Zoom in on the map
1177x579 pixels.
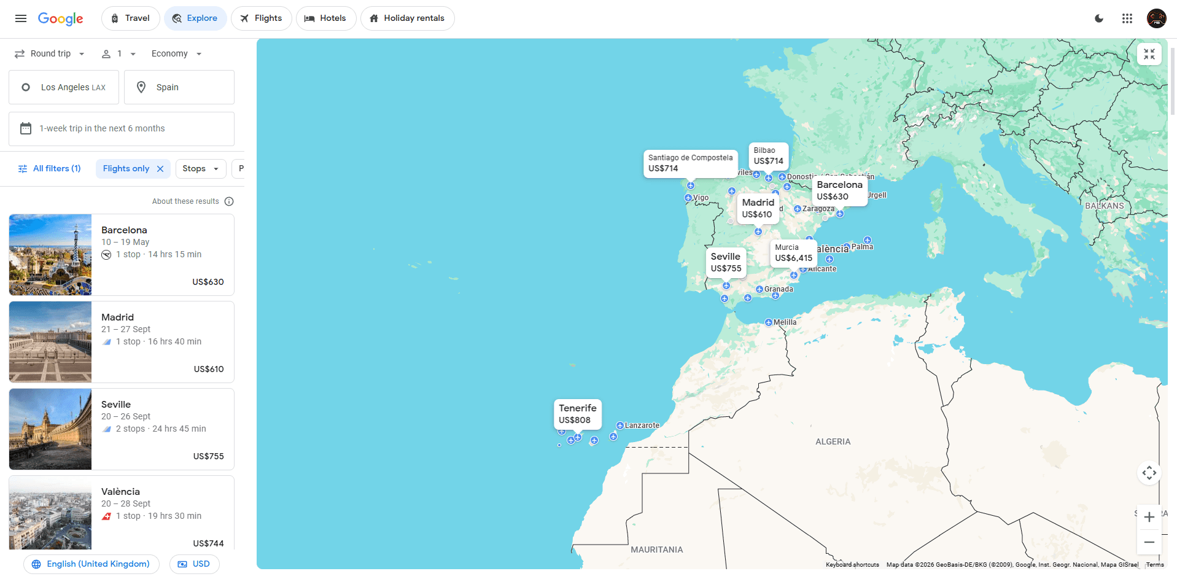tap(1149, 517)
